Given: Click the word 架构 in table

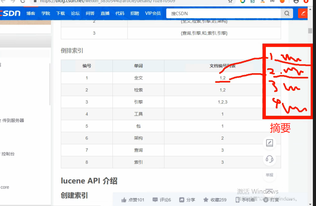Looking at the screenshot, I should [138, 138].
